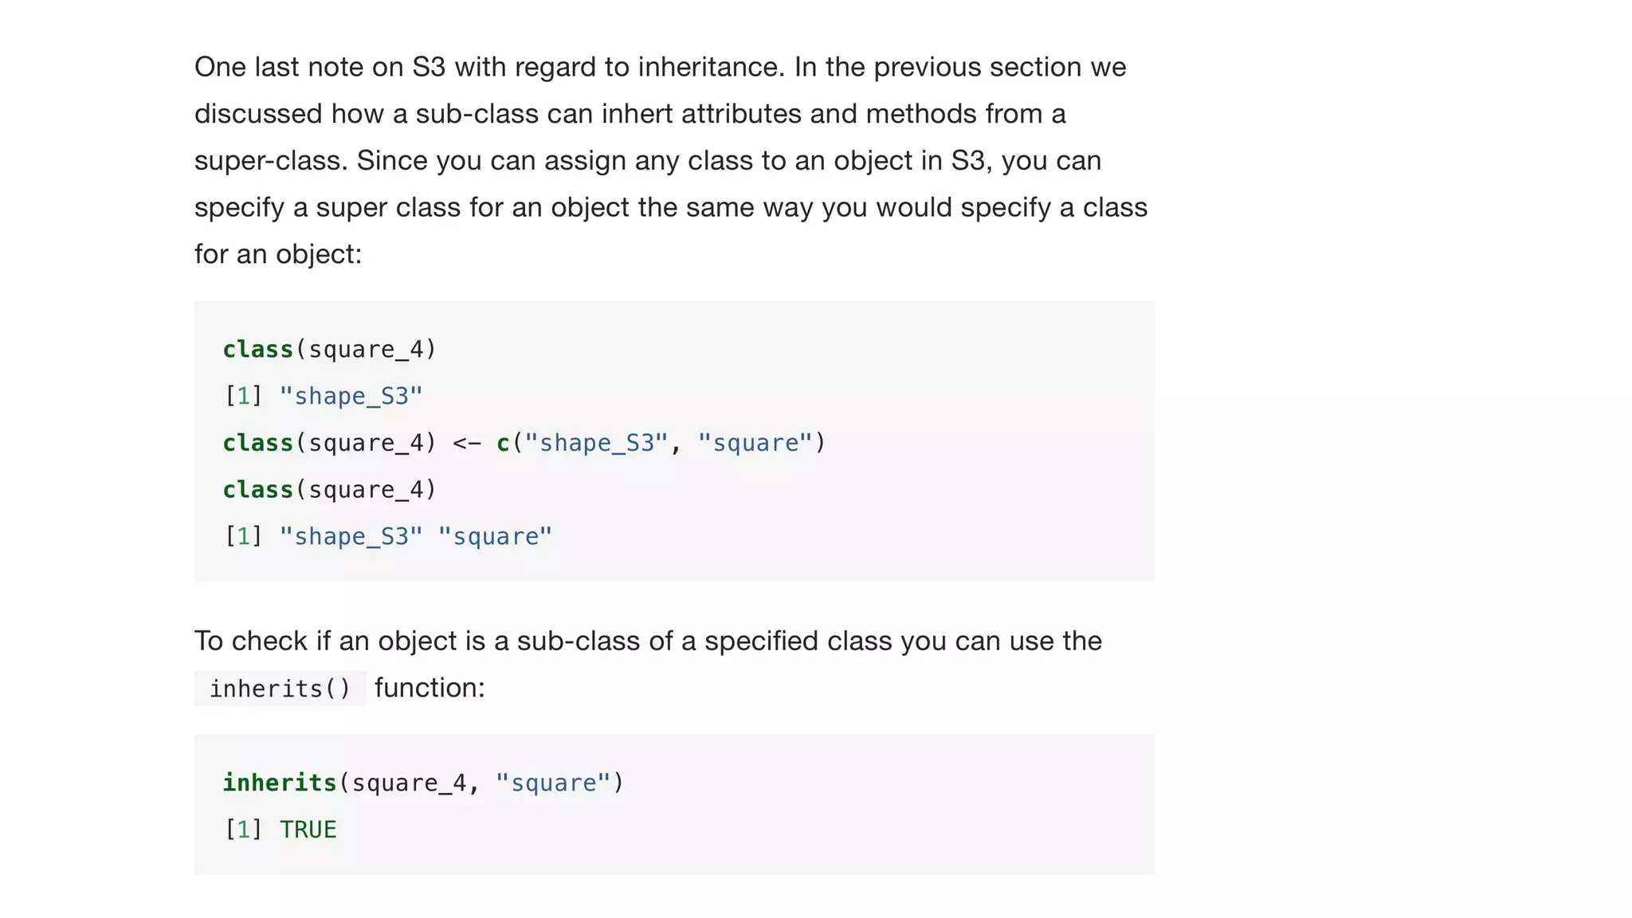Click the inline inherits() code snippet
Viewport: 1632px width, 918px height.
pos(280,688)
